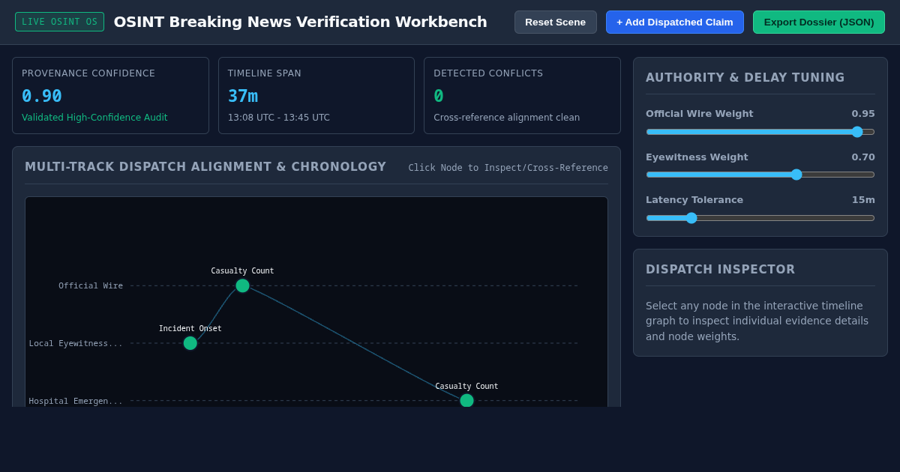Export dossier as JSON
This screenshot has height=472, width=900.
pyautogui.click(x=819, y=22)
